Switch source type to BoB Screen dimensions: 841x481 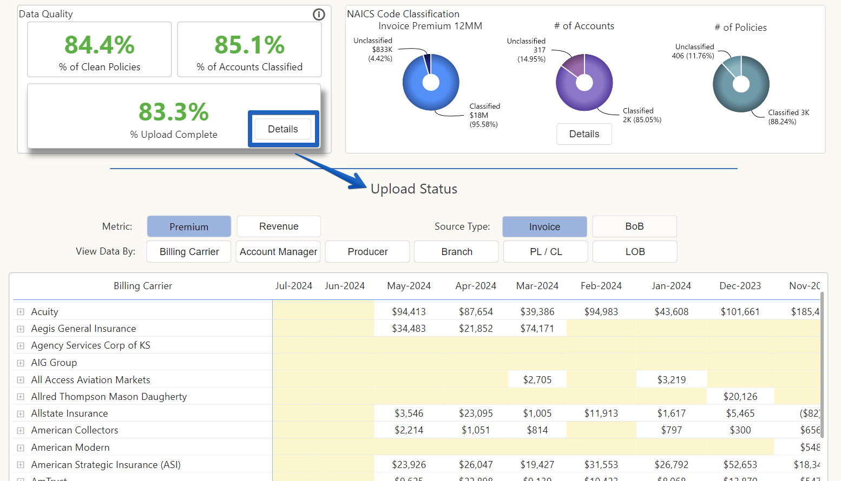click(634, 226)
